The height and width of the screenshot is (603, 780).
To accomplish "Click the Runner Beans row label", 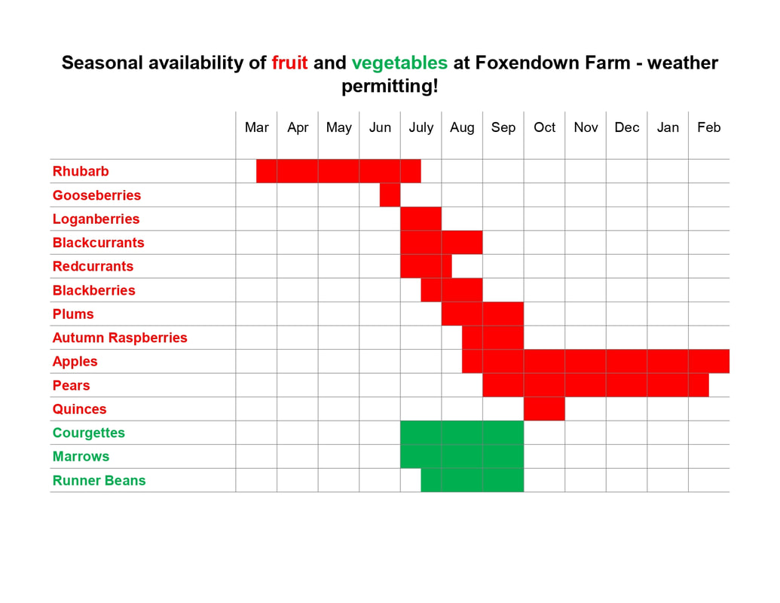I will point(99,481).
